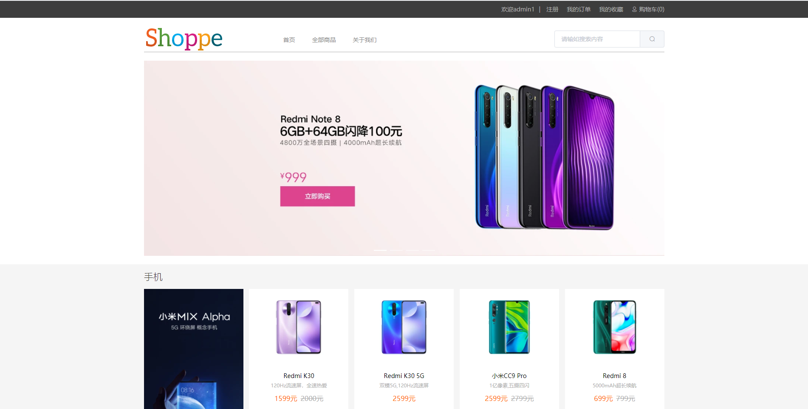808x409 pixels.
Task: Select the third carousel indicator
Action: pos(412,250)
